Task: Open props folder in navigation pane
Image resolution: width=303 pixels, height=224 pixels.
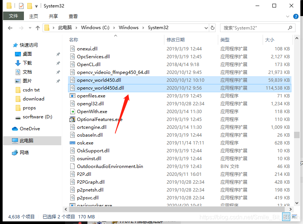Action: 30,108
